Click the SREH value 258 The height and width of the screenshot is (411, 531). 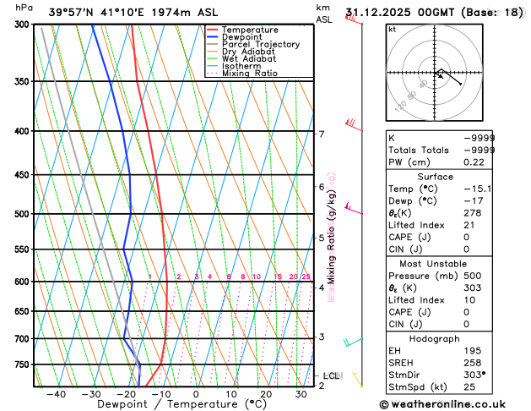(473, 363)
